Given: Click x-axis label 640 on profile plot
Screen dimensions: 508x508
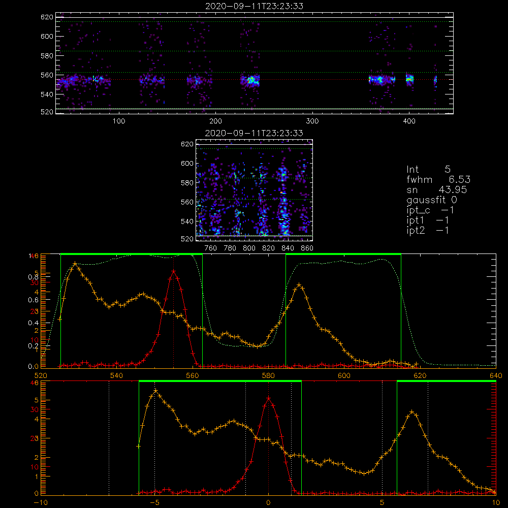Looking at the screenshot, I should 496,376.
